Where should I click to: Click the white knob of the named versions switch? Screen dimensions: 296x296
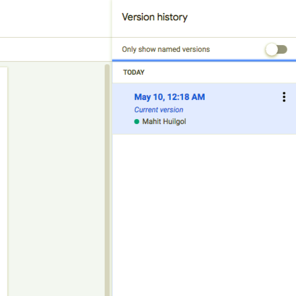(271, 49)
